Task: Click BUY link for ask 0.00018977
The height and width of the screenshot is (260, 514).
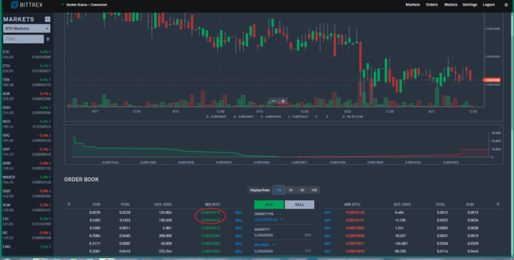Action: click(328, 243)
